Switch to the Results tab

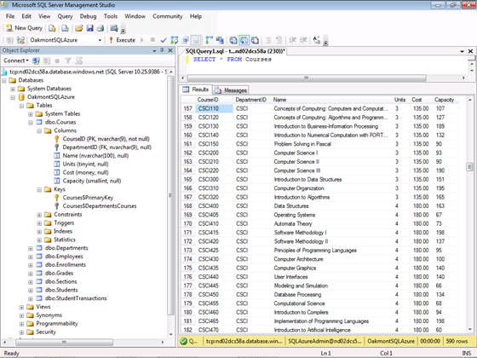point(196,89)
